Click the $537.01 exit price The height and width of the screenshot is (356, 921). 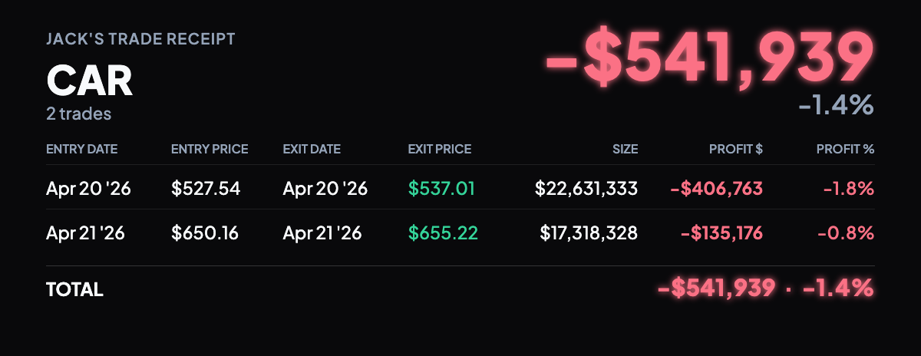(x=441, y=188)
